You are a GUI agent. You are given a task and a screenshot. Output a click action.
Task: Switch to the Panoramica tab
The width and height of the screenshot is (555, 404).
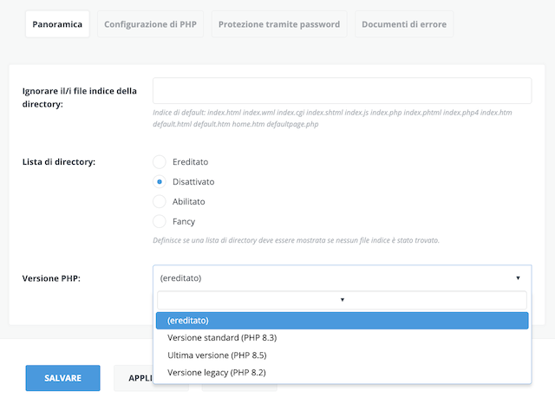pyautogui.click(x=57, y=24)
